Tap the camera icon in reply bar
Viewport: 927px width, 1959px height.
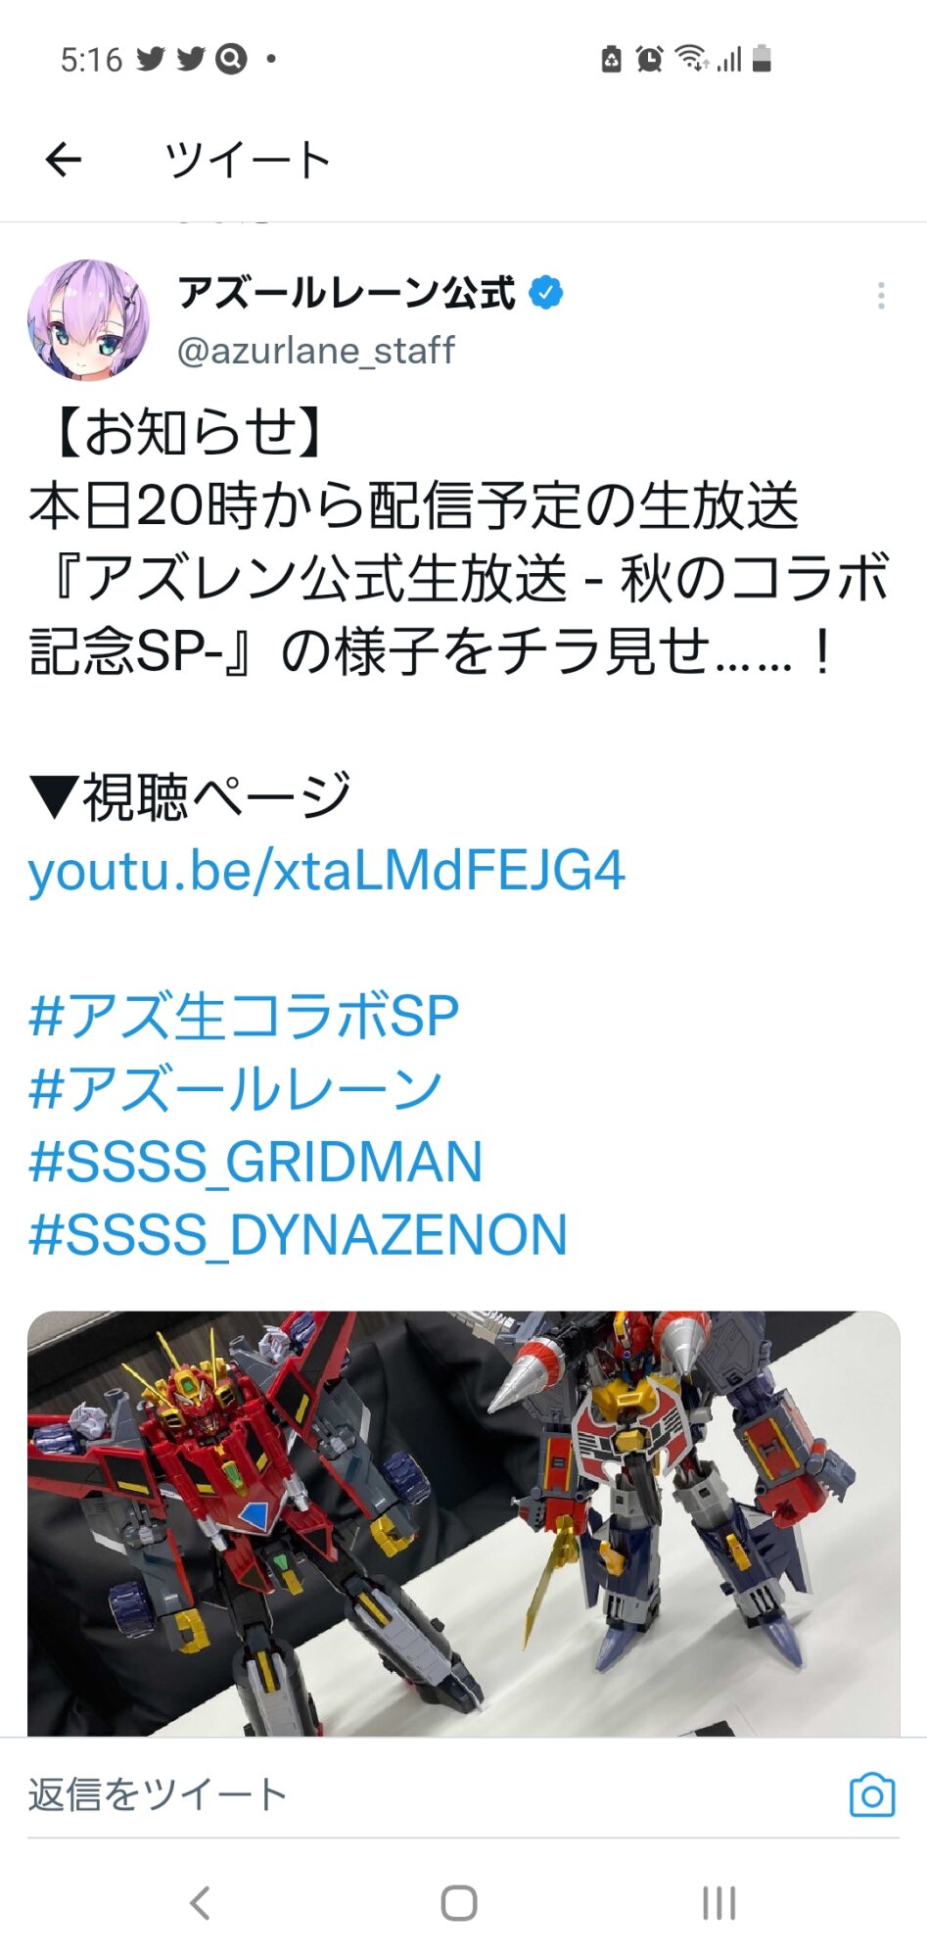coord(872,1794)
